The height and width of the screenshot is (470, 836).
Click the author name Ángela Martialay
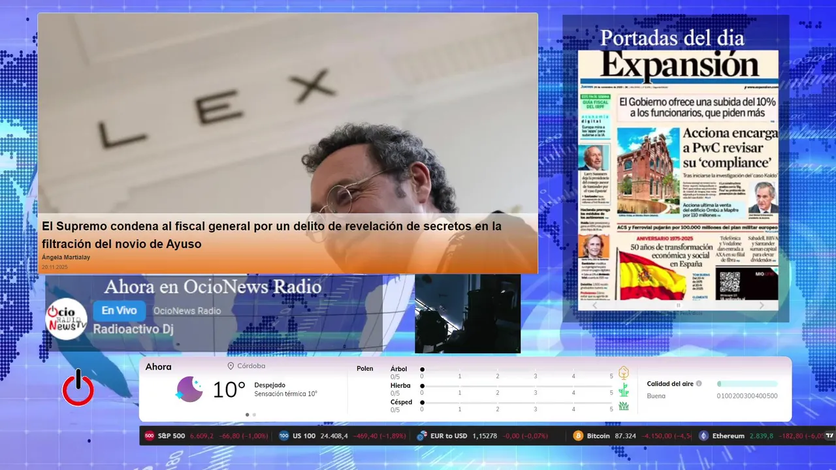click(66, 258)
